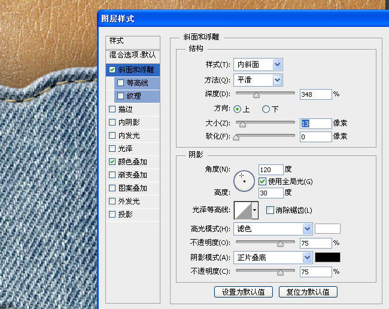
Task: Click the angle dial control
Action: (244, 181)
